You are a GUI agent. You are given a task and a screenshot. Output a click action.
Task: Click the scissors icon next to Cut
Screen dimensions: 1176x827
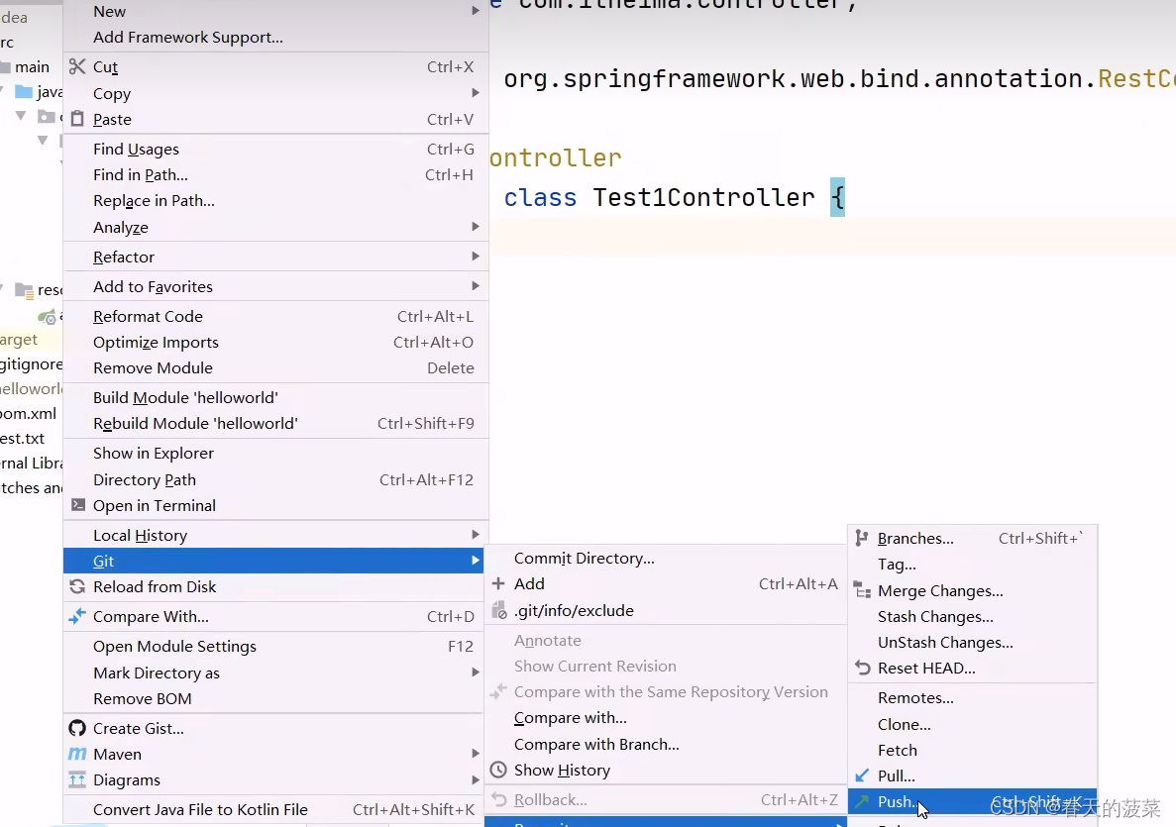[77, 67]
